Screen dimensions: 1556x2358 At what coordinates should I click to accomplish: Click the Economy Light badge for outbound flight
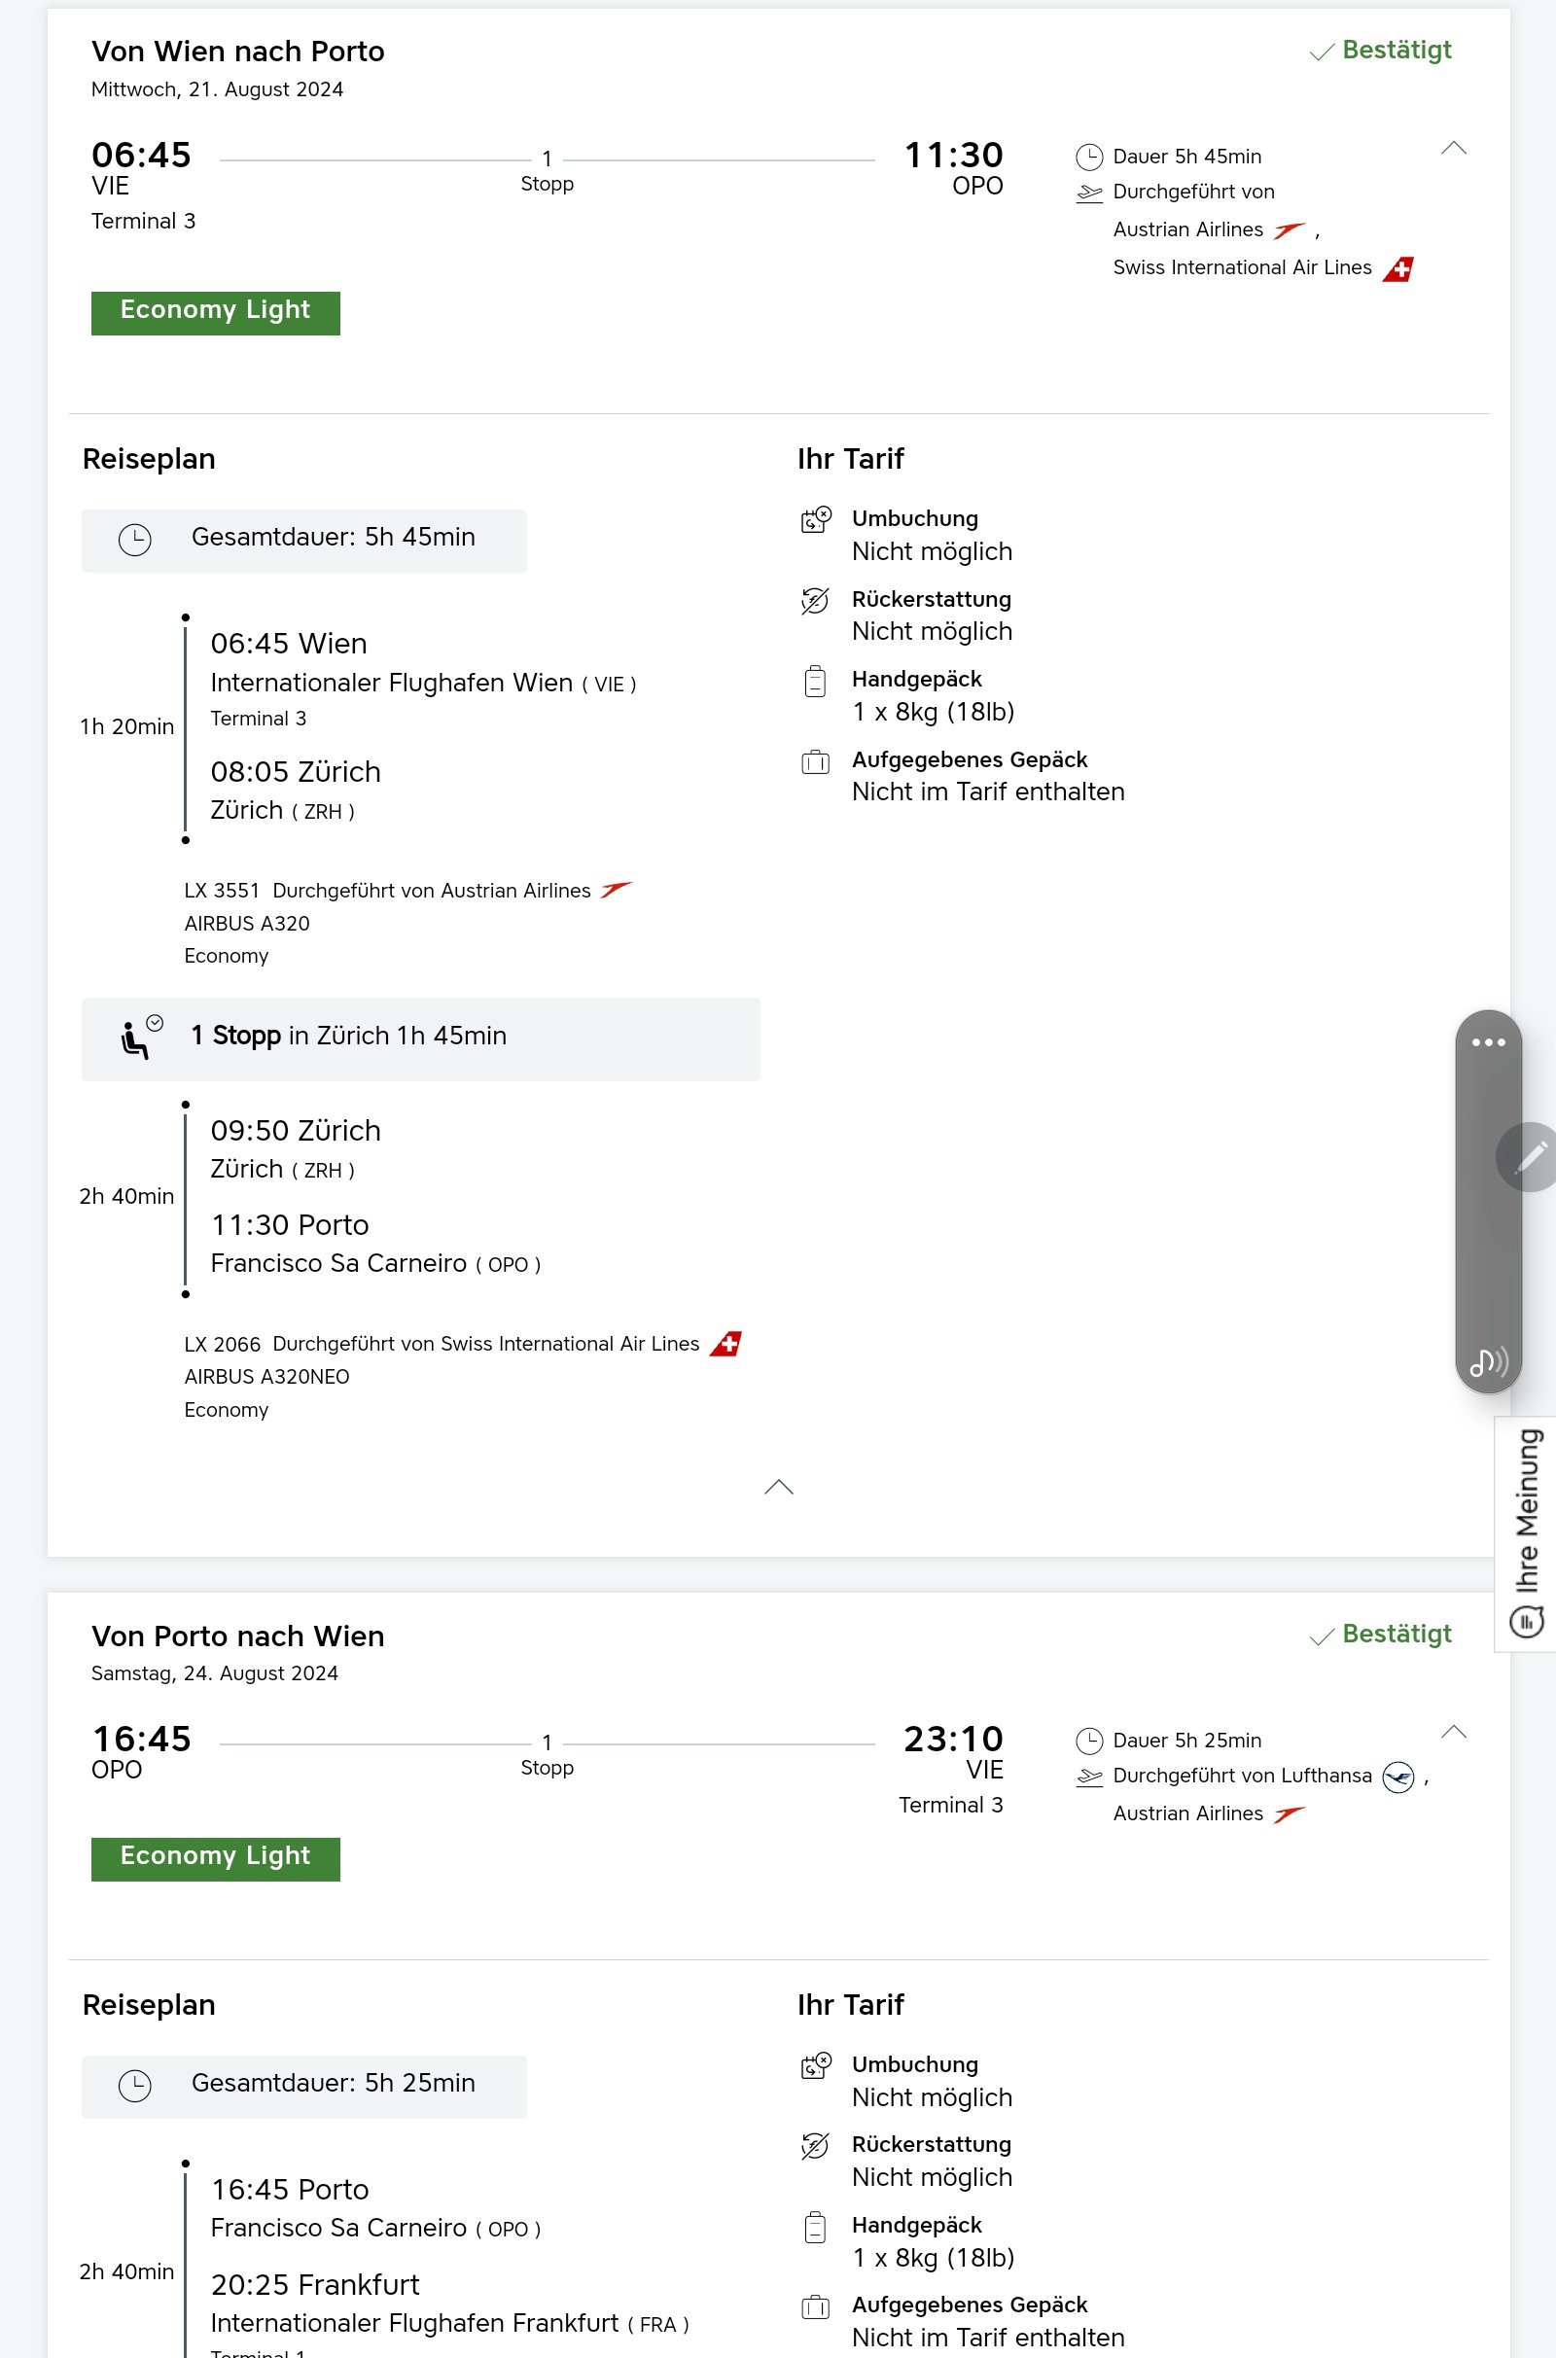coord(215,312)
